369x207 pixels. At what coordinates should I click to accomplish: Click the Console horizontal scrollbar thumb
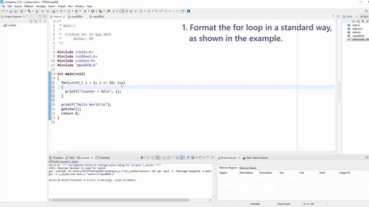(121, 200)
